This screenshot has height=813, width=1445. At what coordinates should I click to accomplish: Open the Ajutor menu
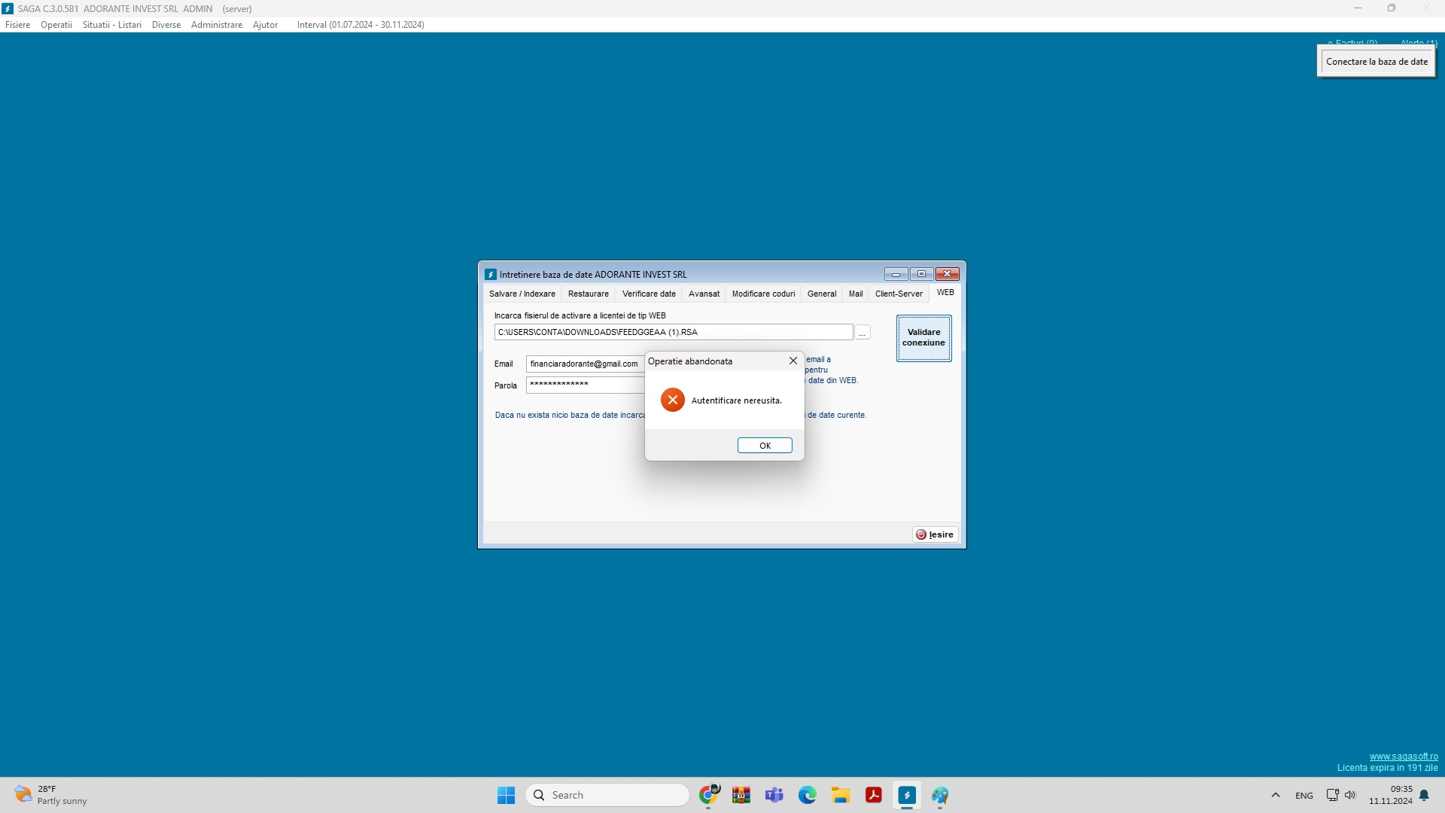[x=265, y=25]
